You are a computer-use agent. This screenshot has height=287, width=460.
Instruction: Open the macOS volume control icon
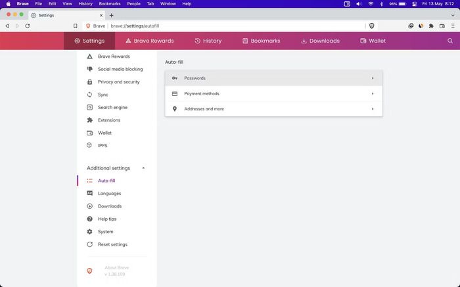point(359,4)
